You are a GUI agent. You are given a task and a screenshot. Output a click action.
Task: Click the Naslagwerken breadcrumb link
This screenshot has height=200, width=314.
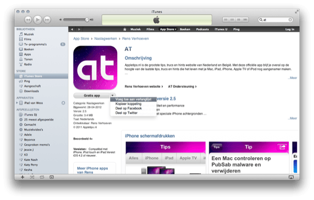coord(106,38)
